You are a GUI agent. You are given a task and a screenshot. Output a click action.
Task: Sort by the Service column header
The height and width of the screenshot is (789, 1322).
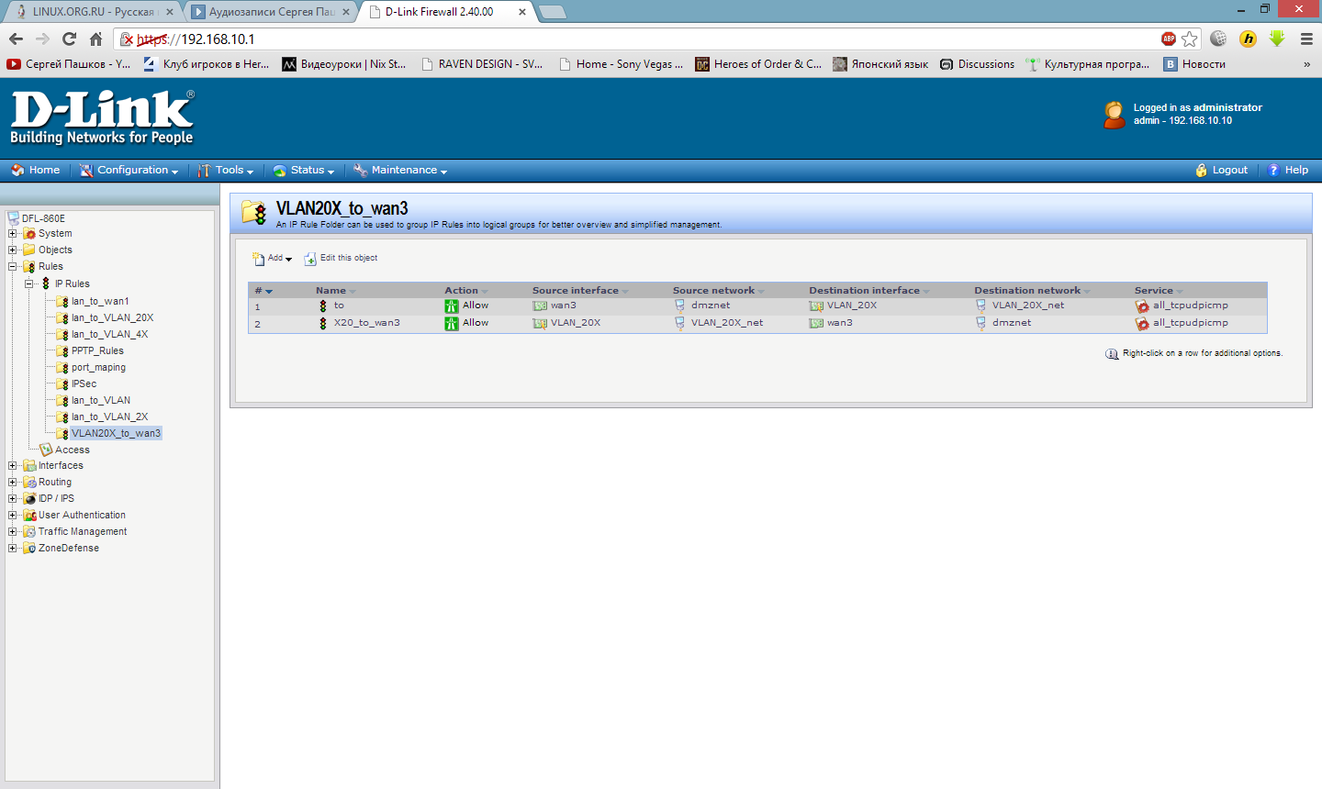tap(1153, 291)
